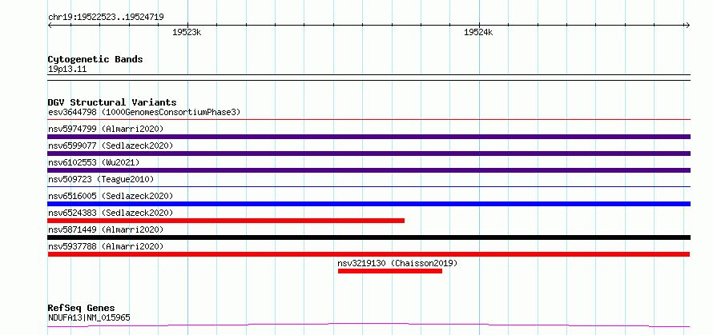Open the nsv5974799 (Almarri2020) label
The width and height of the screenshot is (713, 335).
106,129
